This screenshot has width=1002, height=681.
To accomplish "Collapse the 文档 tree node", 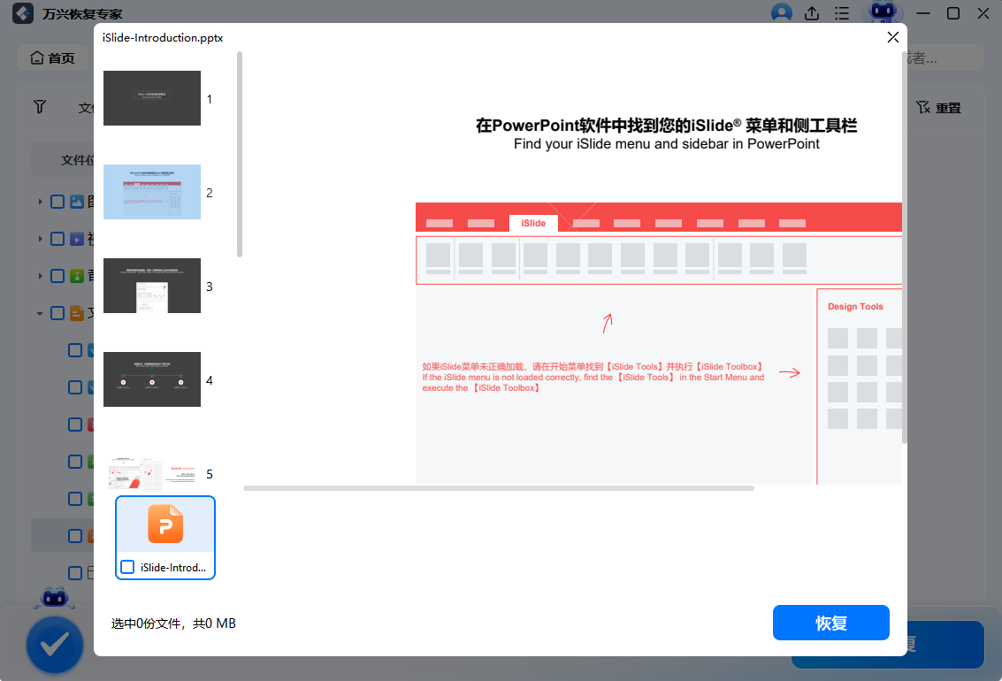I will [39, 312].
